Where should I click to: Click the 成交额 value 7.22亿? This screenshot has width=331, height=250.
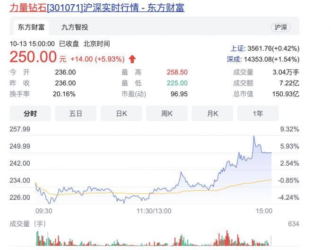point(289,83)
